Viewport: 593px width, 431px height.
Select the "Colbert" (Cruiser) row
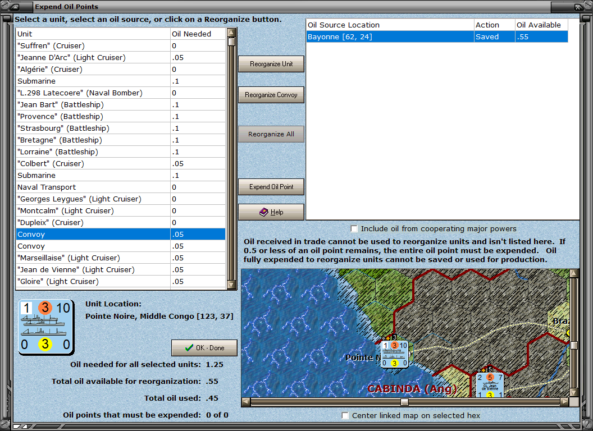tap(121, 163)
